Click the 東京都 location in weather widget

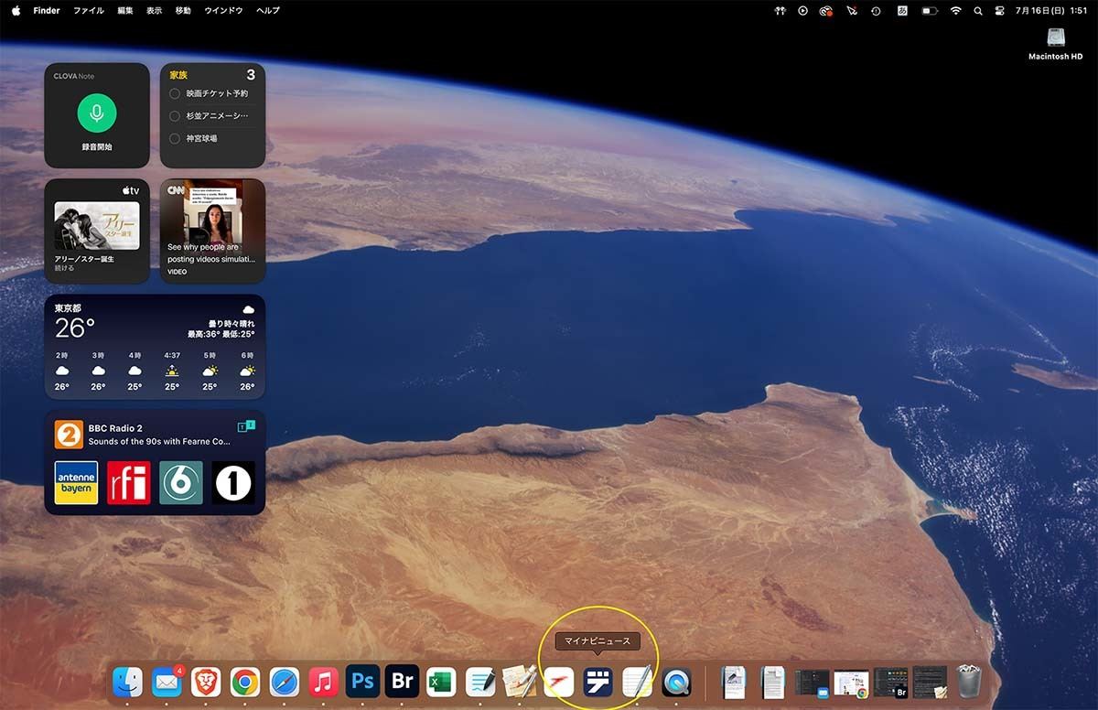(x=69, y=307)
